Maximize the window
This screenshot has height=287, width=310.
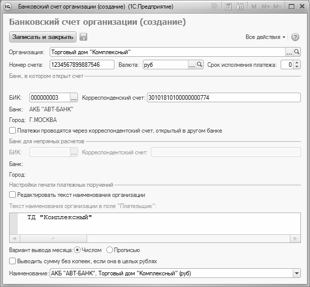[291, 7]
